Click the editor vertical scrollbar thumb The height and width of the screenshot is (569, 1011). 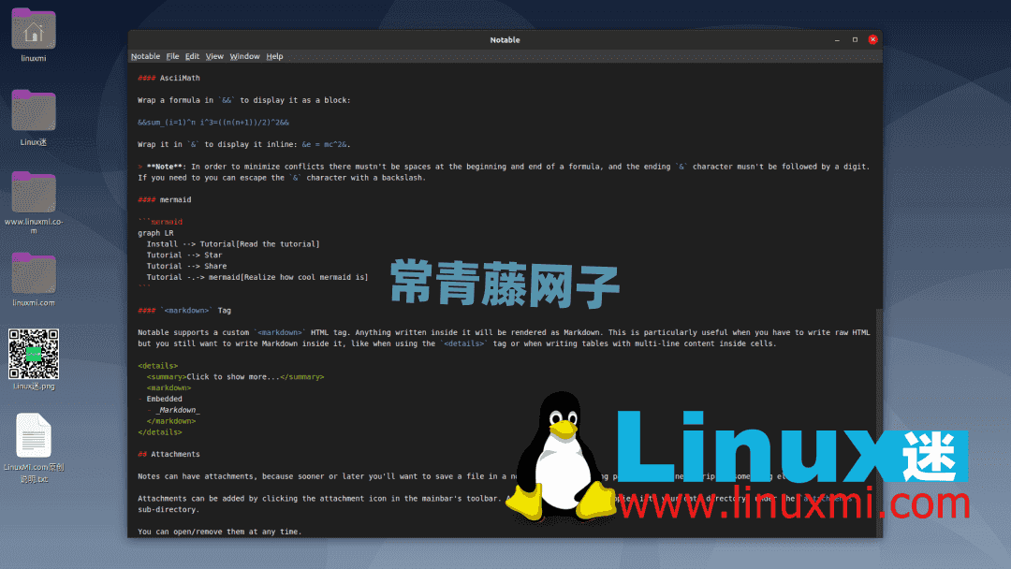click(x=879, y=422)
